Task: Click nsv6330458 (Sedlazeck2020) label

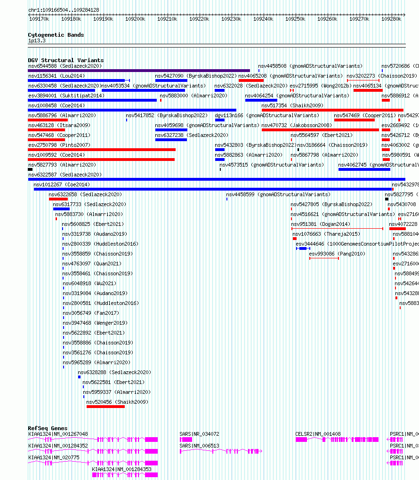Action: pyautogui.click(x=64, y=86)
